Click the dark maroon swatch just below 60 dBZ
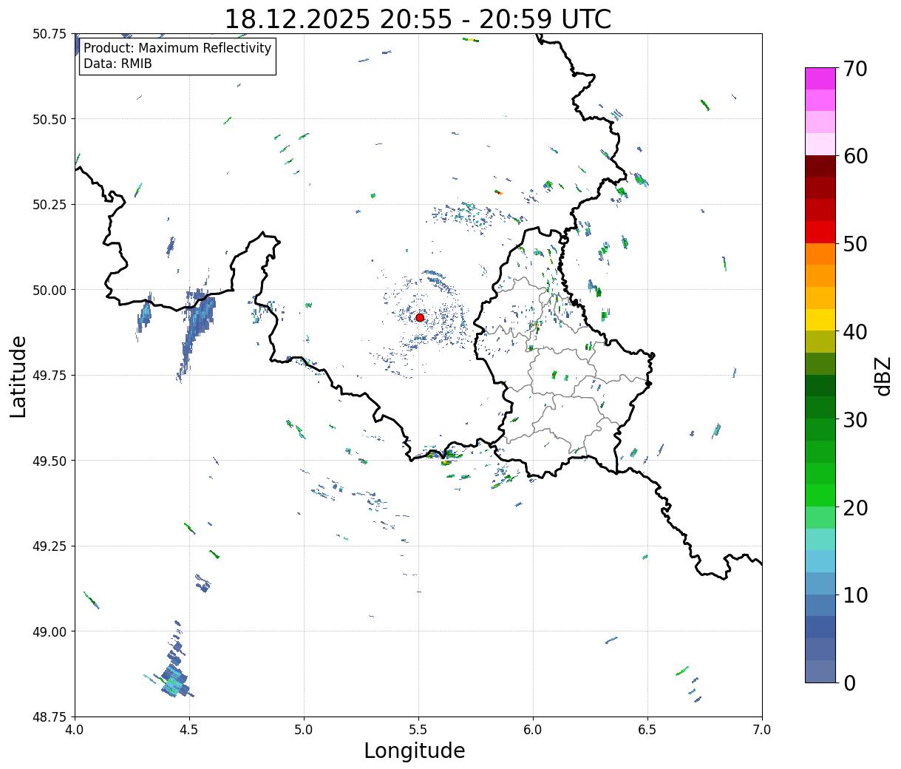 (820, 166)
